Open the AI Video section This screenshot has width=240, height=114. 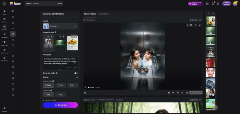point(4,28)
